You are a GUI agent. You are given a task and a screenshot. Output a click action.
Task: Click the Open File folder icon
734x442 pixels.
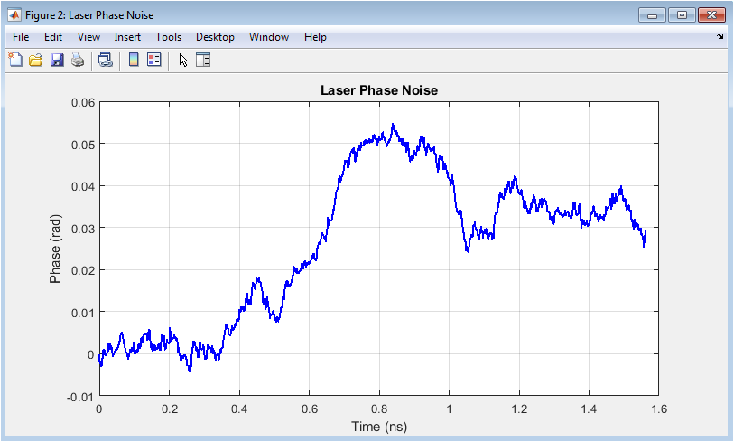coord(36,61)
